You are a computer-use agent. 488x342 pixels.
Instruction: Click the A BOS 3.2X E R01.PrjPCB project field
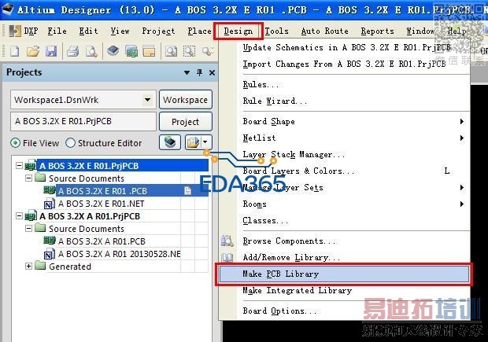[x=83, y=121]
